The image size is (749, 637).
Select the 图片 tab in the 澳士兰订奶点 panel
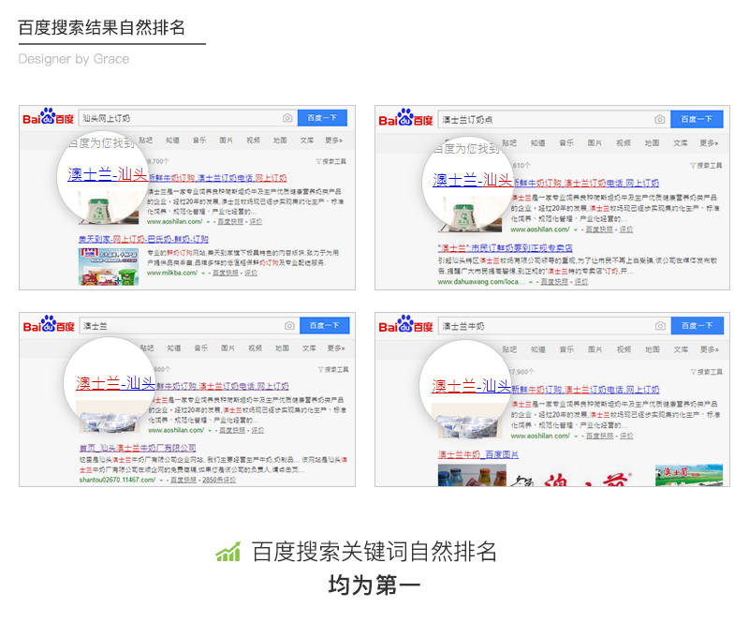point(595,143)
